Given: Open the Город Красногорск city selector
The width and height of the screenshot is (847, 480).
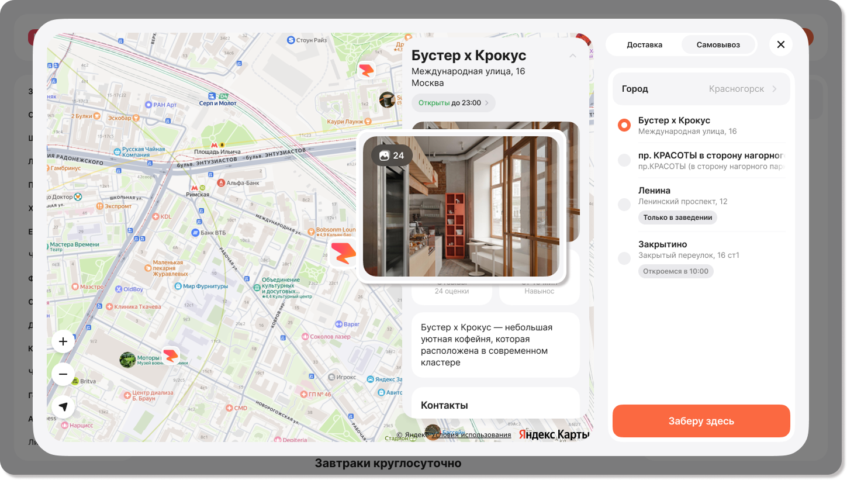Looking at the screenshot, I should click(701, 89).
